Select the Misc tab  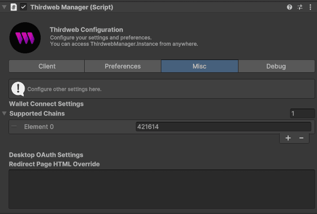(x=199, y=66)
